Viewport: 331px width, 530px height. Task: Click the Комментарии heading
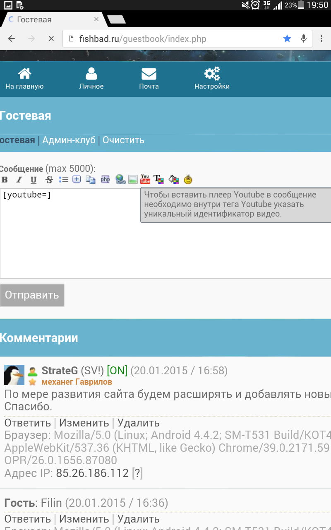tap(39, 338)
